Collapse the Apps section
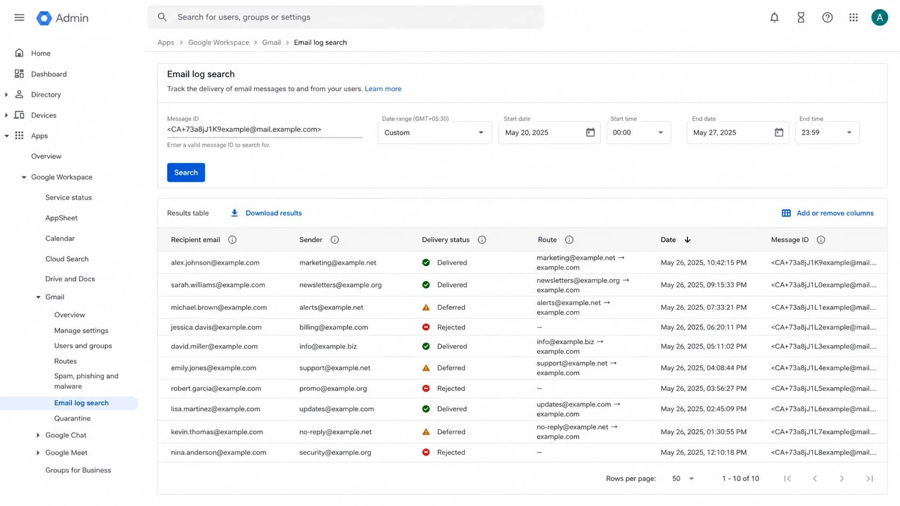 6,136
